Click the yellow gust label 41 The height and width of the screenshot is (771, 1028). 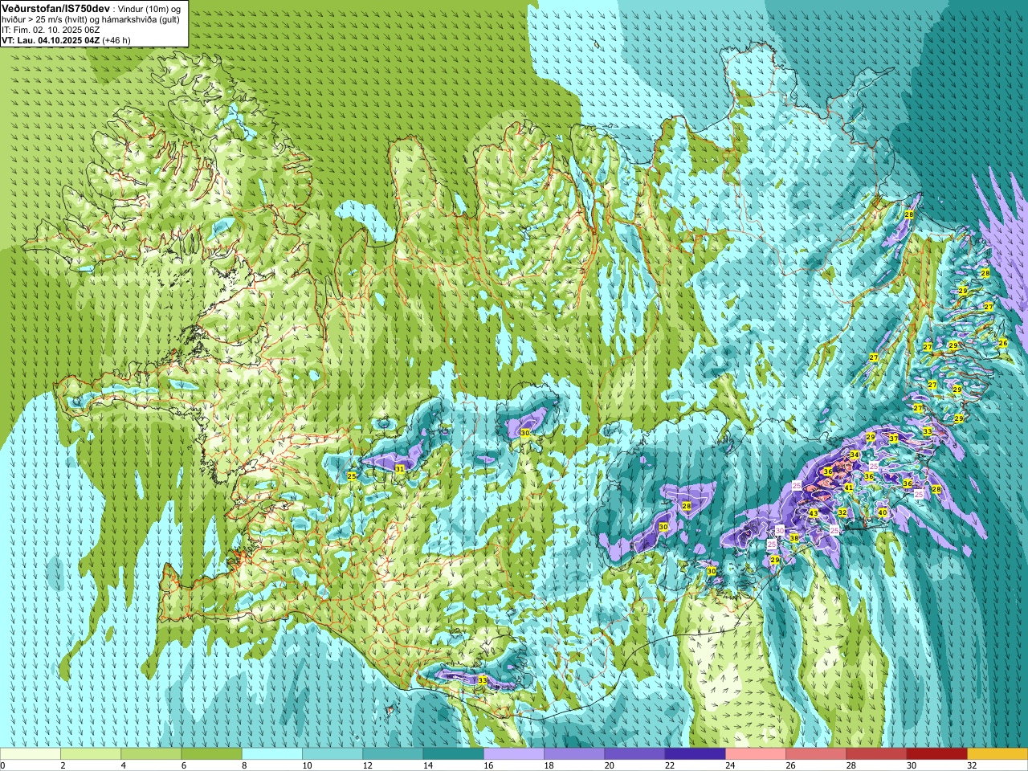[848, 487]
